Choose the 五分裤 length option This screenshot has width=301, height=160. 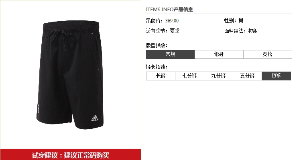[248, 76]
